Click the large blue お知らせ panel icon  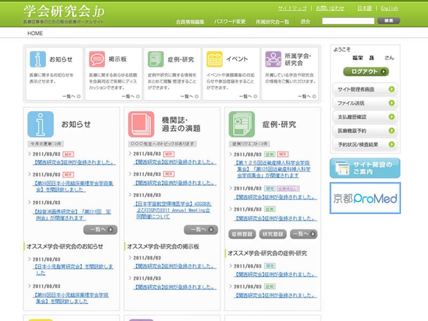(x=41, y=124)
